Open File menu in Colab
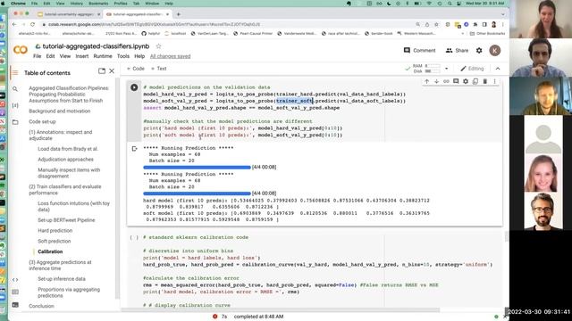The height and width of the screenshot is (321, 572). [x=38, y=56]
